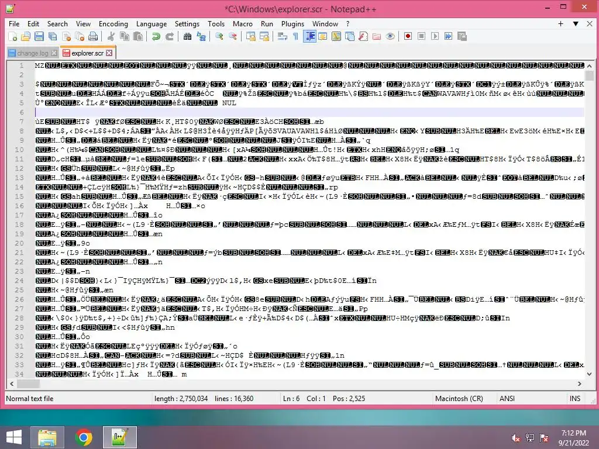The width and height of the screenshot is (599, 449).
Task: Click the plus button beside menu bar
Action: click(560, 23)
